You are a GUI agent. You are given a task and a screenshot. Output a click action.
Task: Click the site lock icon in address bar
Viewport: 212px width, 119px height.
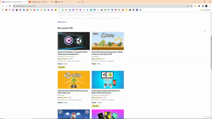pyautogui.click(x=14, y=6)
